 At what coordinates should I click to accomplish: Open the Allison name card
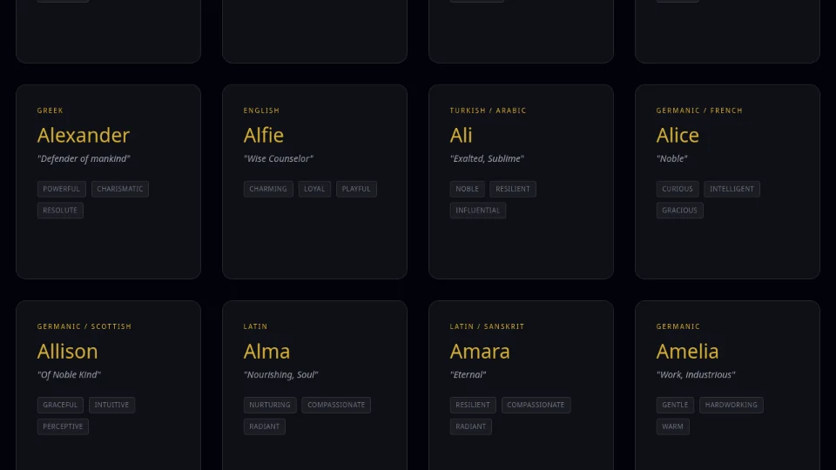(x=108, y=451)
